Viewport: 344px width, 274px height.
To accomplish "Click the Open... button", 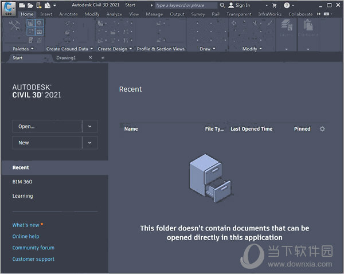I will (47, 126).
